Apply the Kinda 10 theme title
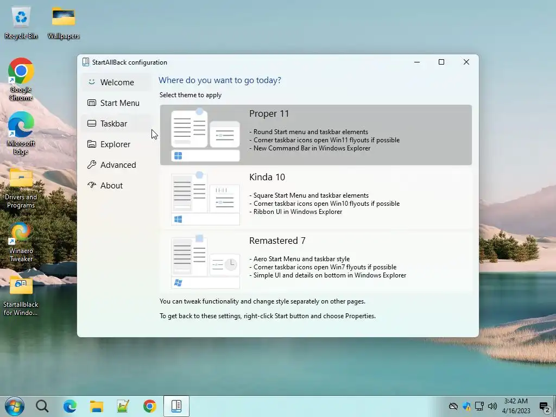Screen dimensions: 556x417 point(267,177)
